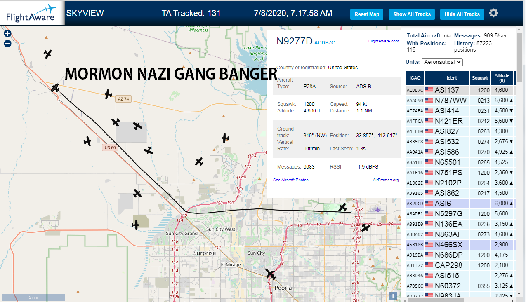Select the aircraft icon just left of the US 60 shield
The height and width of the screenshot is (302, 526).
point(87,141)
